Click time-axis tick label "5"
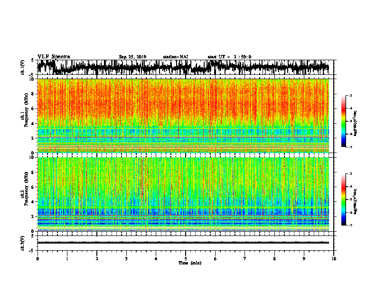This screenshot has width=376, height=290. pos(186,259)
